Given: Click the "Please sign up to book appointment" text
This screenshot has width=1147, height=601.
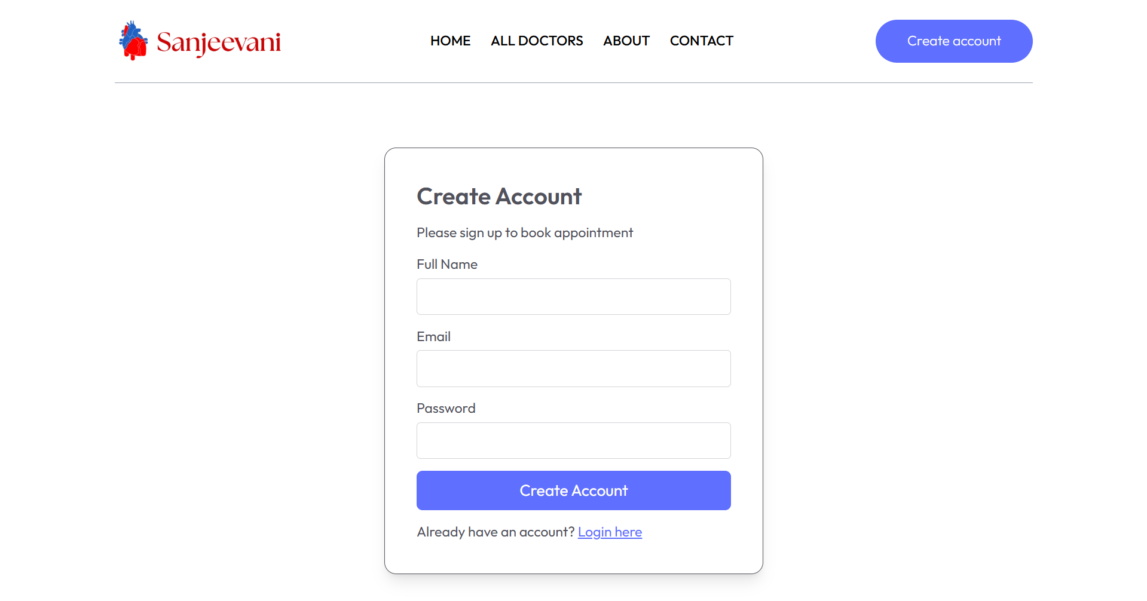Looking at the screenshot, I should pyautogui.click(x=524, y=232).
